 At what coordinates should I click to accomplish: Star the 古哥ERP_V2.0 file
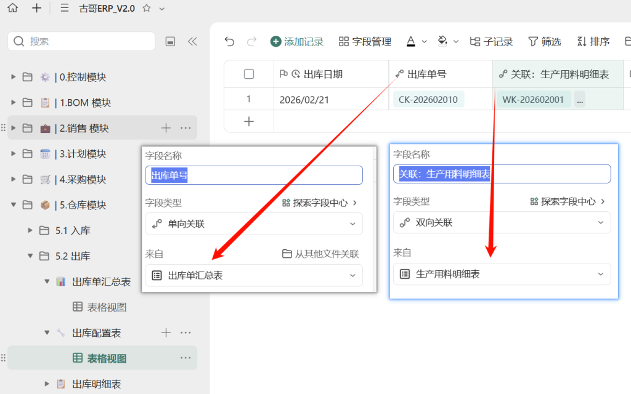[147, 8]
